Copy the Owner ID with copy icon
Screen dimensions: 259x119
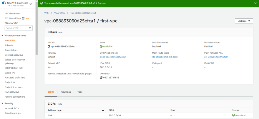click(101, 77)
